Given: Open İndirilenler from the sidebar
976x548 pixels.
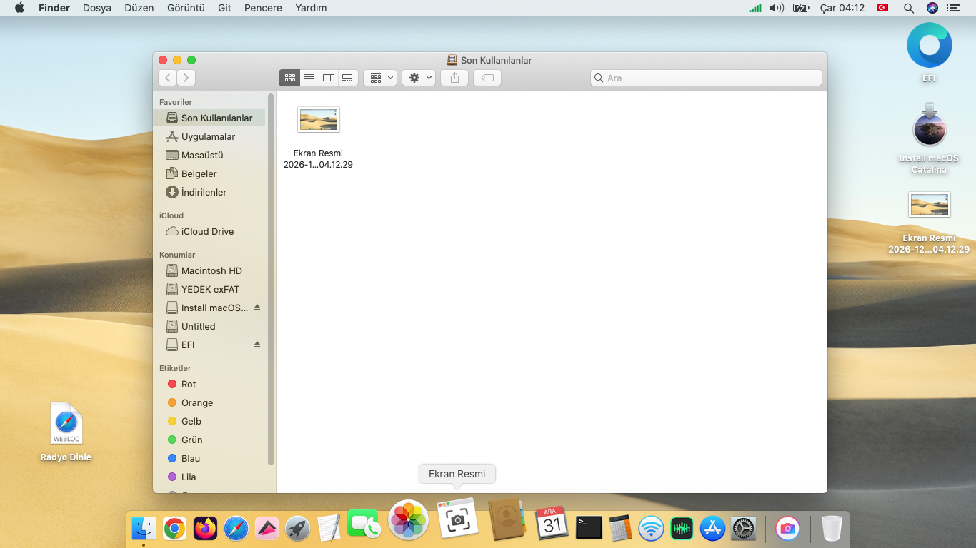Looking at the screenshot, I should point(204,192).
